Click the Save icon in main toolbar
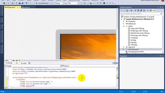165x93 pixels. (20, 3)
